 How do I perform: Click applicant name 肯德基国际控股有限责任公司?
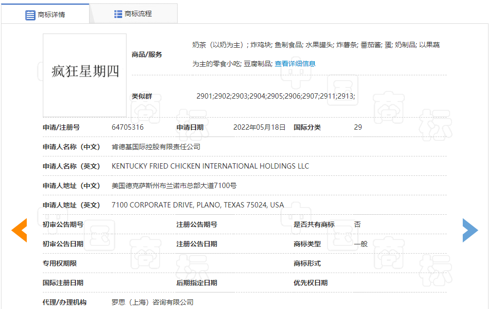pyautogui.click(x=156, y=147)
